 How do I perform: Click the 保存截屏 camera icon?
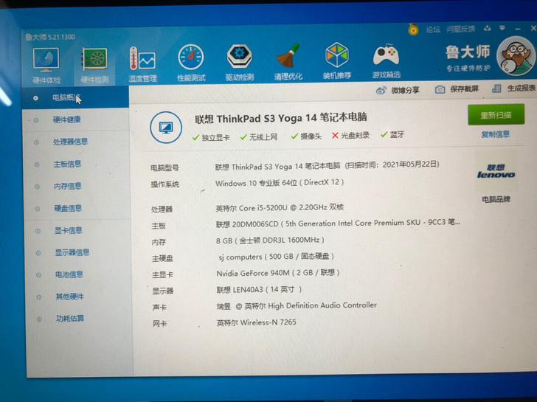tap(440, 89)
